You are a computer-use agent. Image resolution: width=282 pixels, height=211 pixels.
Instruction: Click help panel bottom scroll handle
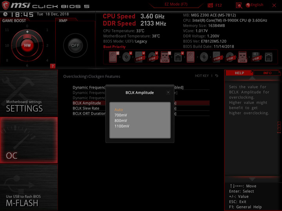click(x=252, y=179)
